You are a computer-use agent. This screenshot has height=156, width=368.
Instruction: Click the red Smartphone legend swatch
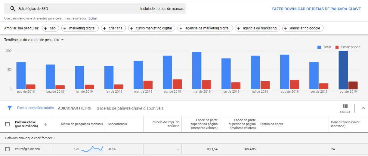click(x=337, y=47)
